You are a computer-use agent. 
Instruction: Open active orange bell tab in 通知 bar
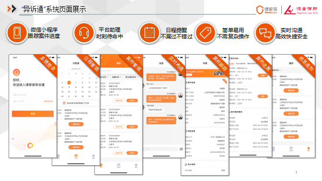tap(309, 149)
